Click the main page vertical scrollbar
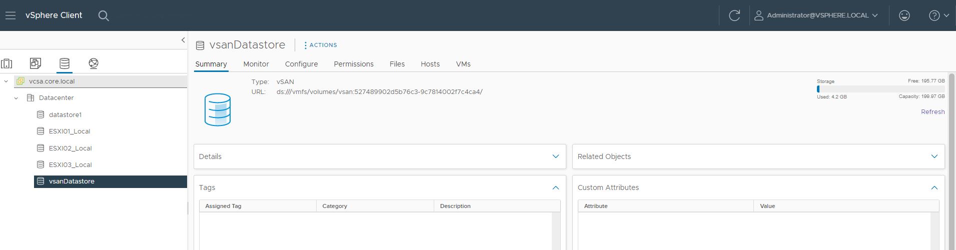The height and width of the screenshot is (250, 956). click(951, 161)
